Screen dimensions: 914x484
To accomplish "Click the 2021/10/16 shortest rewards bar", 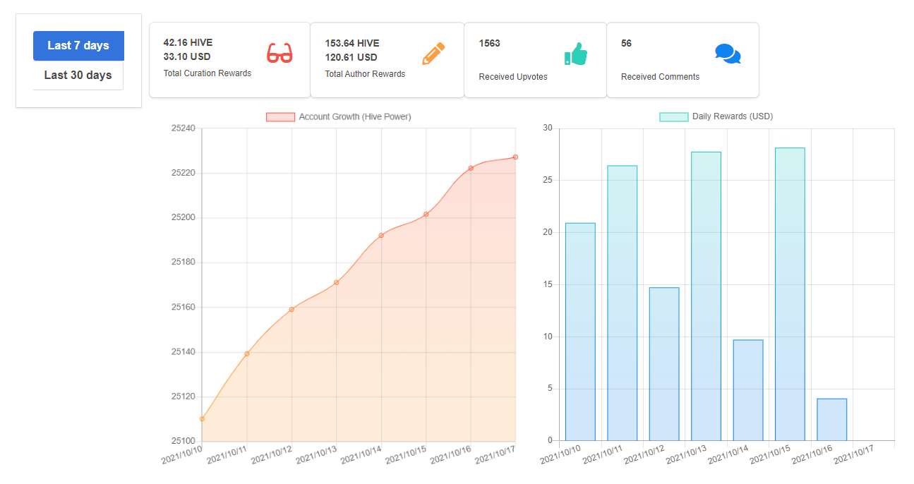I will tap(832, 420).
